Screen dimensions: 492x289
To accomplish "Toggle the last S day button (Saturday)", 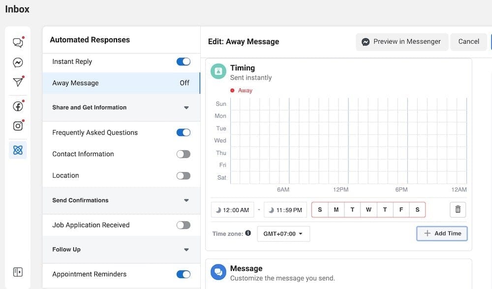I will point(417,210).
